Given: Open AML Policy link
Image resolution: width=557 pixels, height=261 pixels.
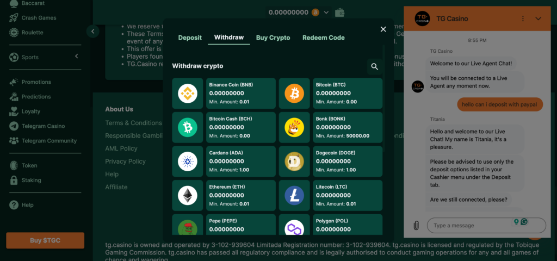Looking at the screenshot, I should tap(121, 148).
